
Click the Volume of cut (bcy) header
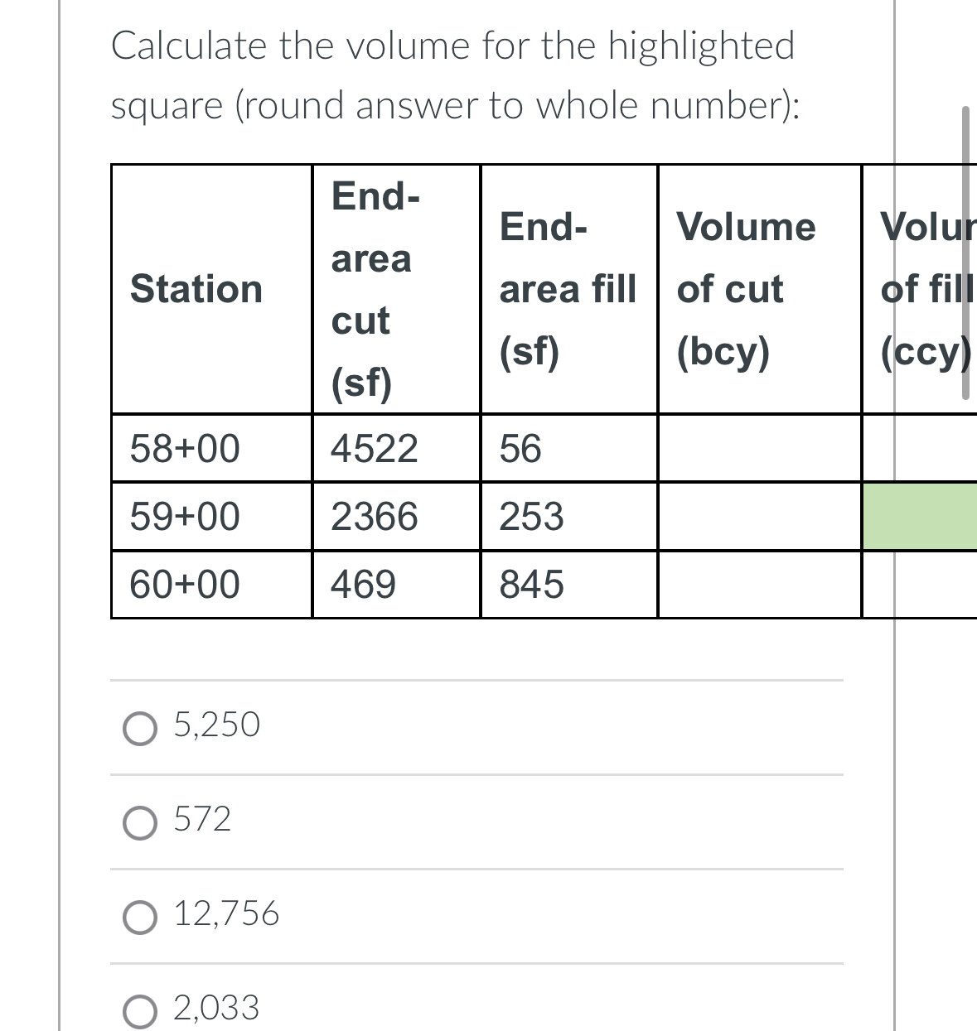click(x=746, y=289)
